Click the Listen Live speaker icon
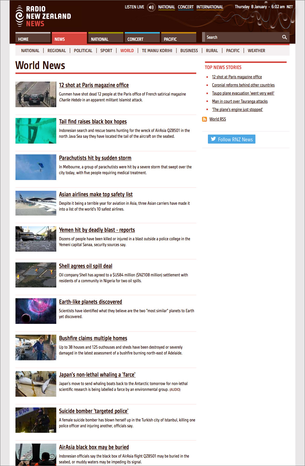The image size is (305, 466). point(151,7)
